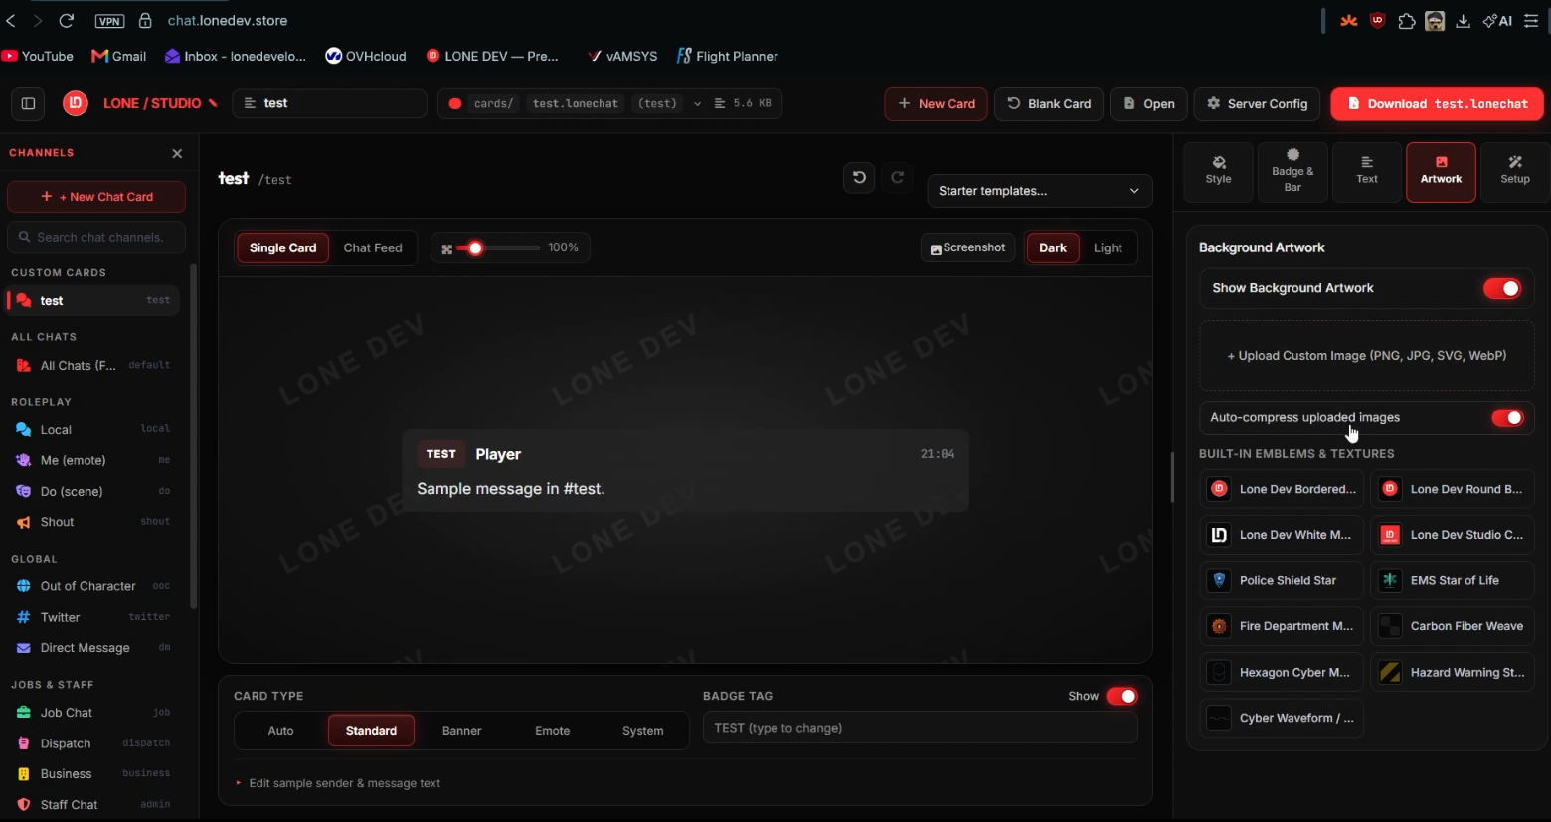Take a Screenshot of the card

tap(967, 247)
